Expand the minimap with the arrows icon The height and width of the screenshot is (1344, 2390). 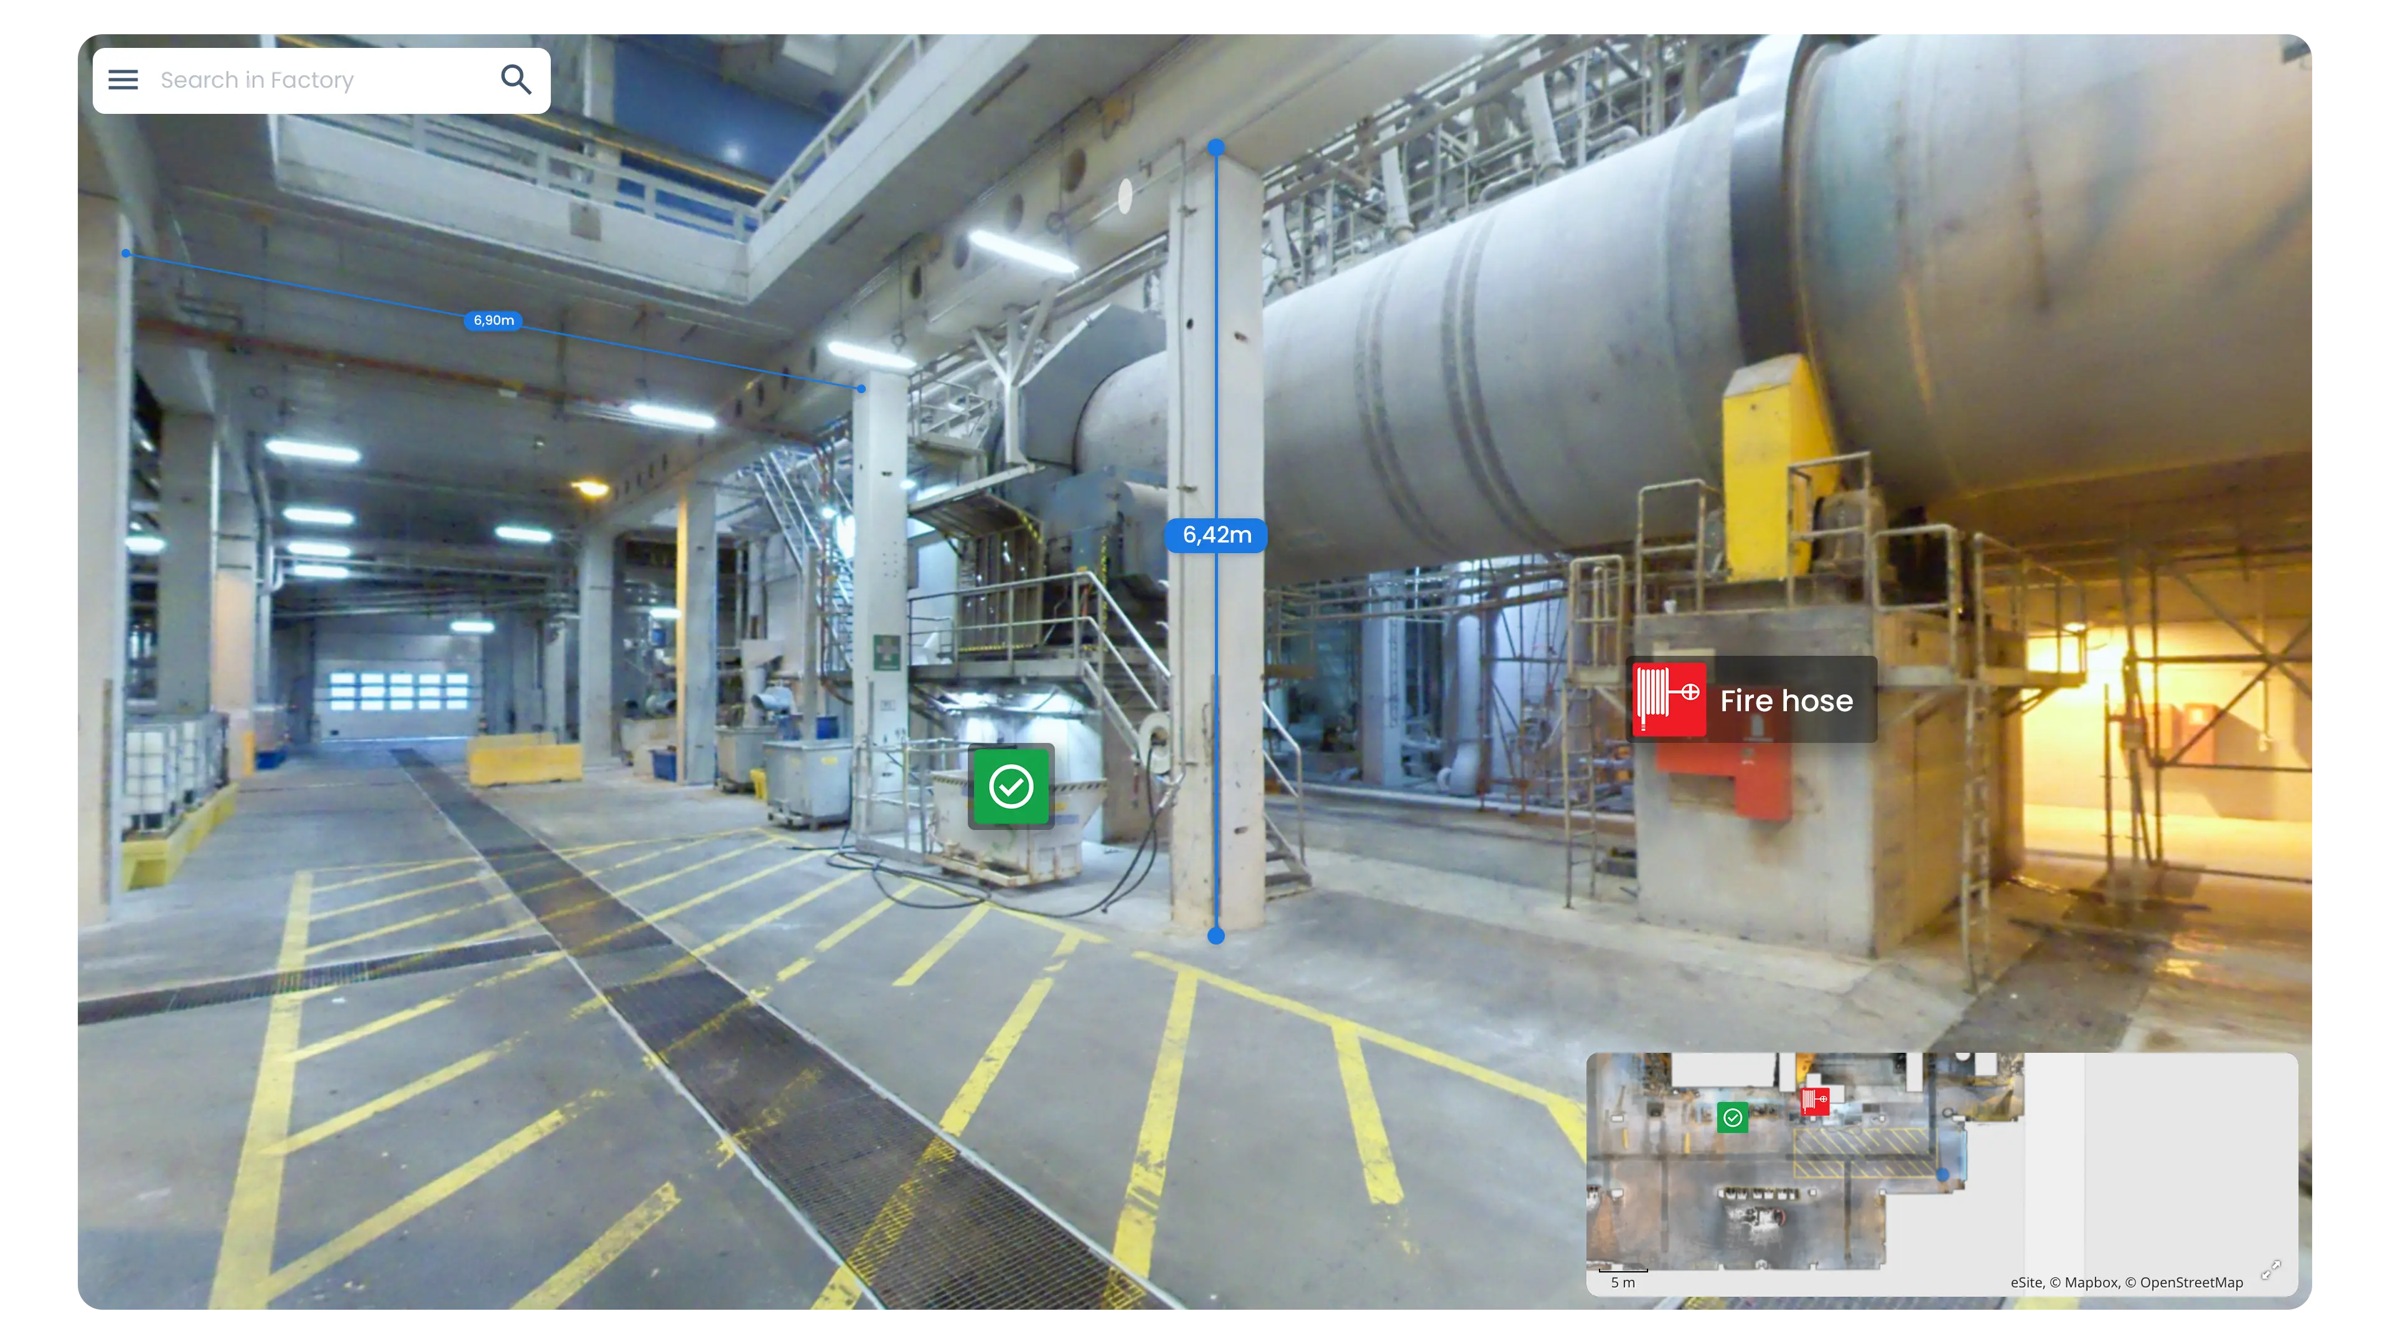coord(2270,1270)
